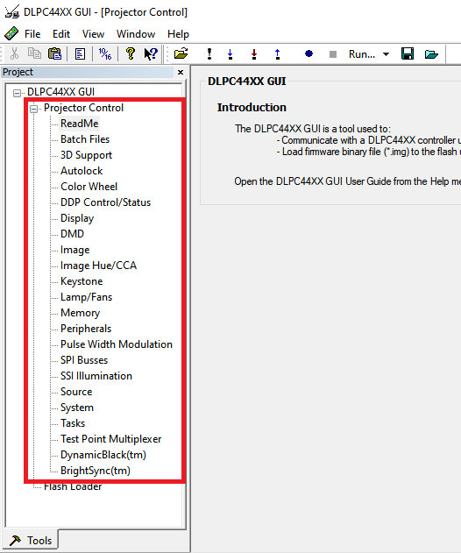Viewport: 461px width, 553px height.
Task: Click the yellow question mark Help icon
Action: (131, 53)
